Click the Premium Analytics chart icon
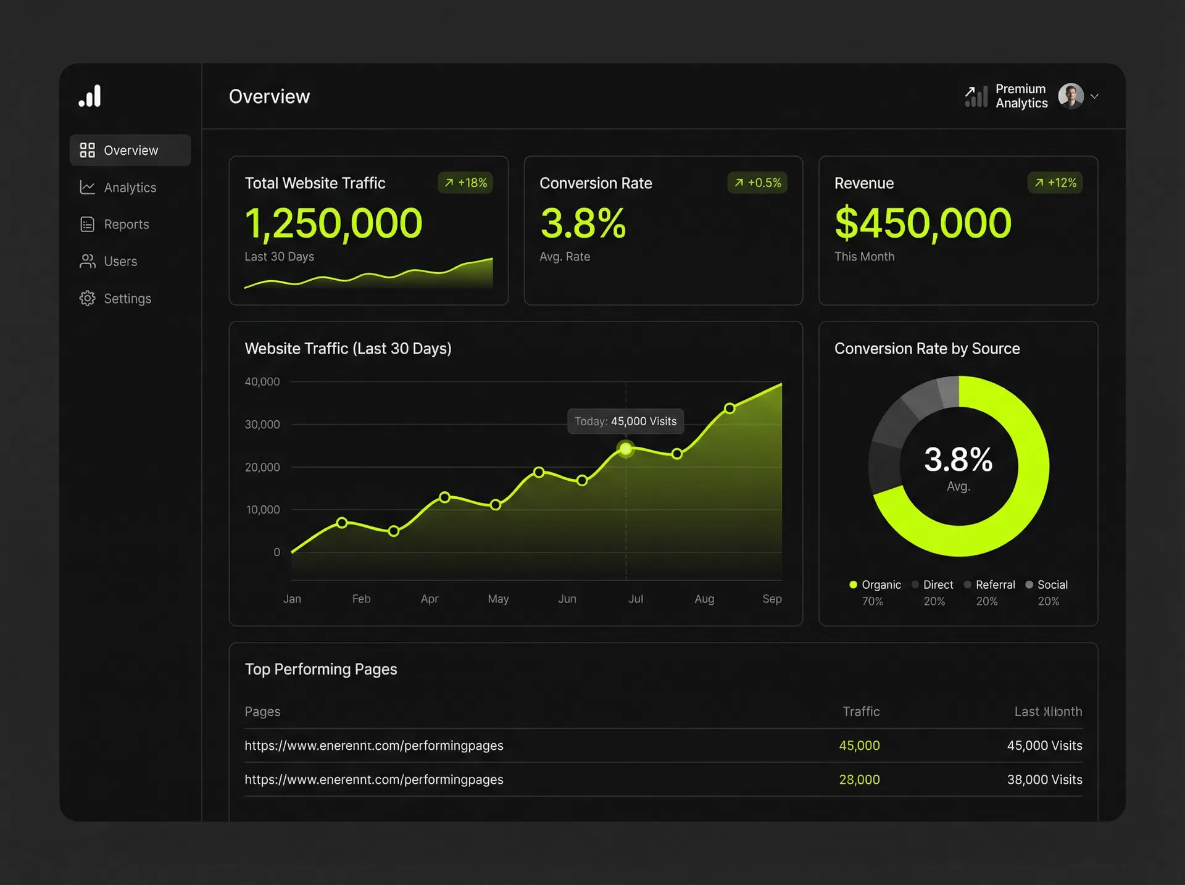This screenshot has width=1185, height=885. [x=976, y=96]
